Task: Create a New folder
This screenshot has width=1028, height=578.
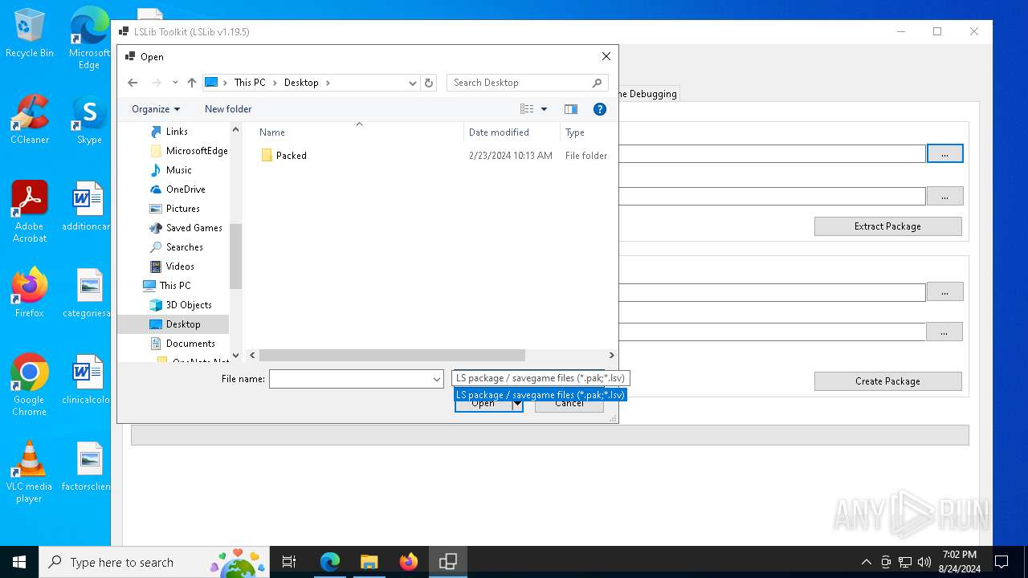Action: click(228, 109)
